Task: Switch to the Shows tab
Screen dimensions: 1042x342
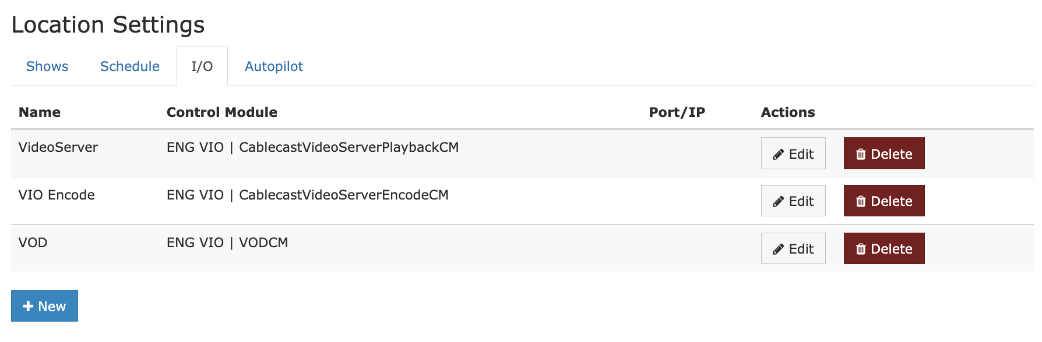Action: click(x=47, y=66)
